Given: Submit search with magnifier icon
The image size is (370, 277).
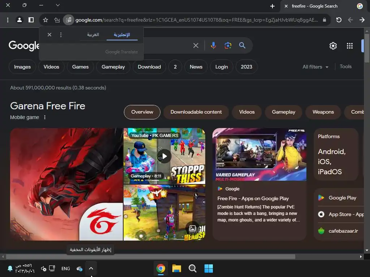Looking at the screenshot, I should (x=242, y=45).
